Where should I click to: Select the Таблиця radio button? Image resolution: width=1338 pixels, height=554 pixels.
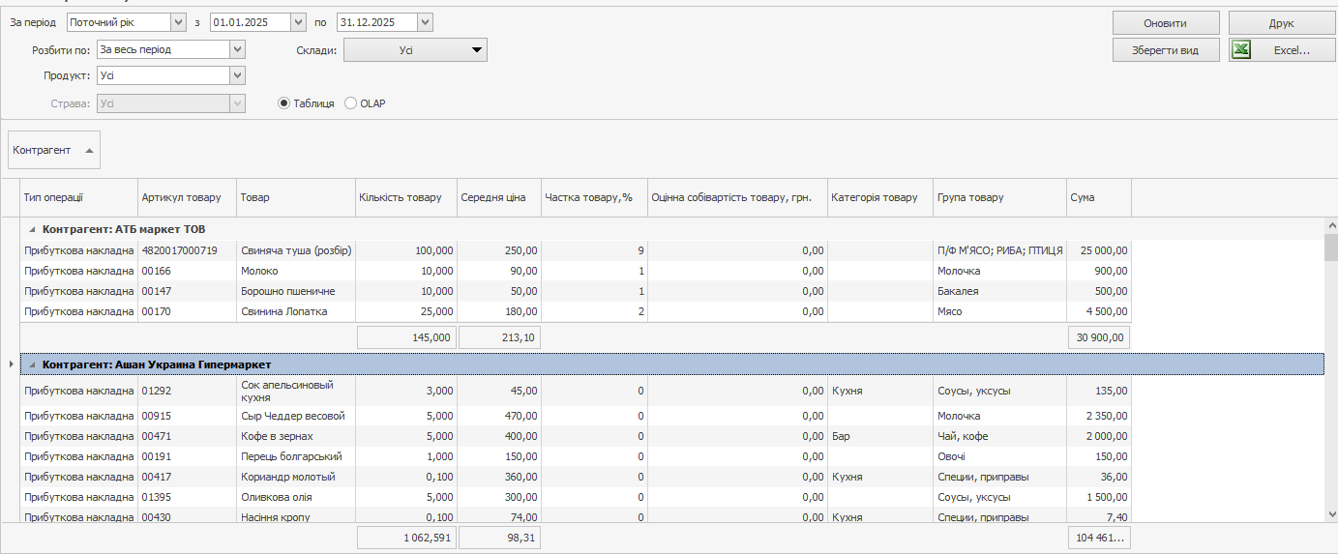point(283,103)
